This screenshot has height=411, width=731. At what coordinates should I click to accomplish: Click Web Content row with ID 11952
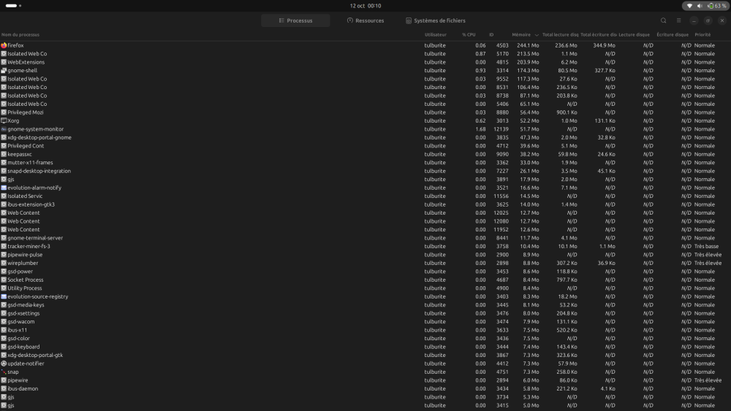pos(365,229)
